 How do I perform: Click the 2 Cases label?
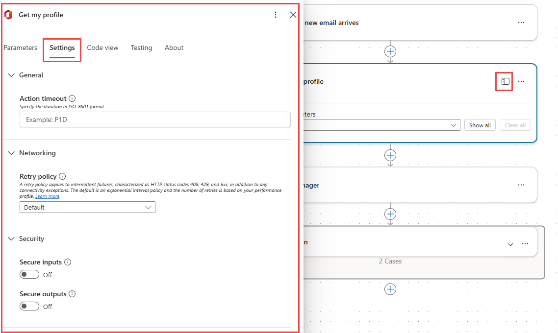pyautogui.click(x=390, y=261)
